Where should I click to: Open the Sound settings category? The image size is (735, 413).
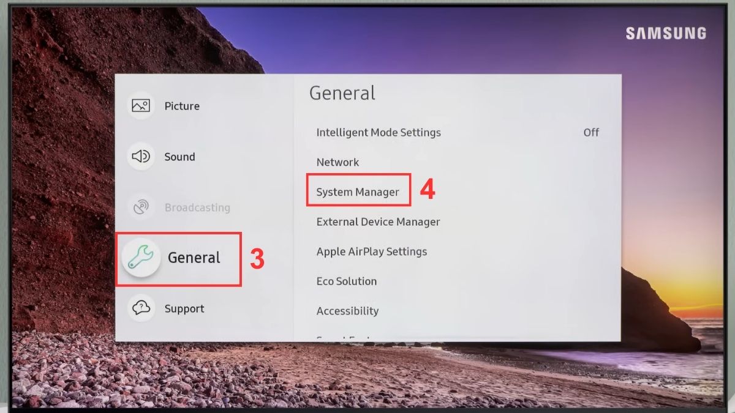(x=179, y=157)
